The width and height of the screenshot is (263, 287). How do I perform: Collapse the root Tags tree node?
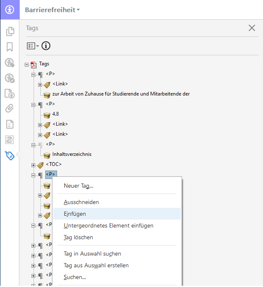(x=27, y=65)
